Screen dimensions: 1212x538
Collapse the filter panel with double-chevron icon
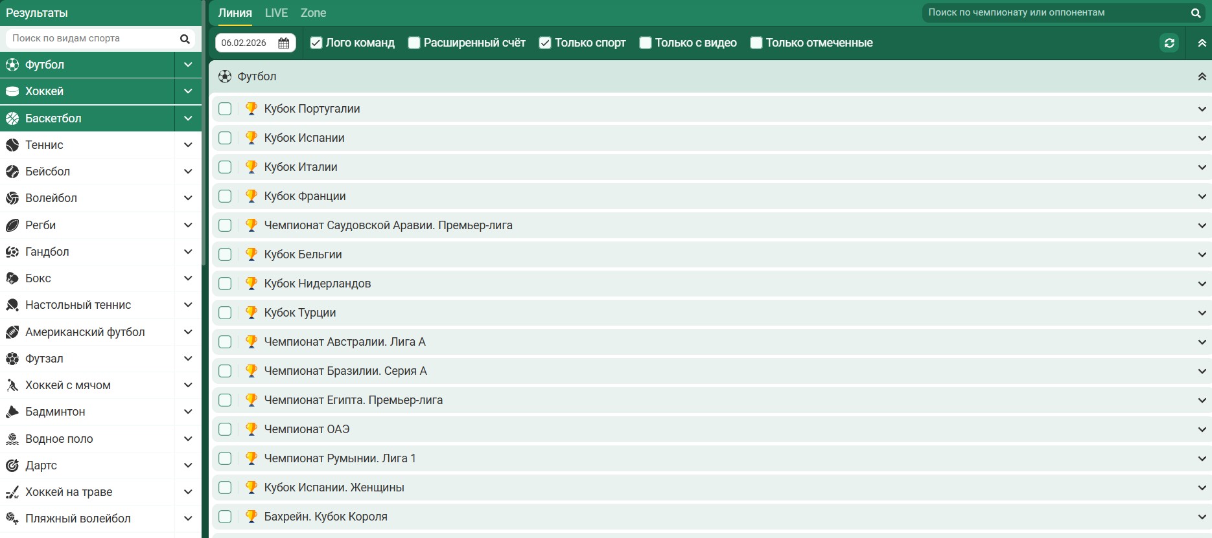pyautogui.click(x=1202, y=43)
